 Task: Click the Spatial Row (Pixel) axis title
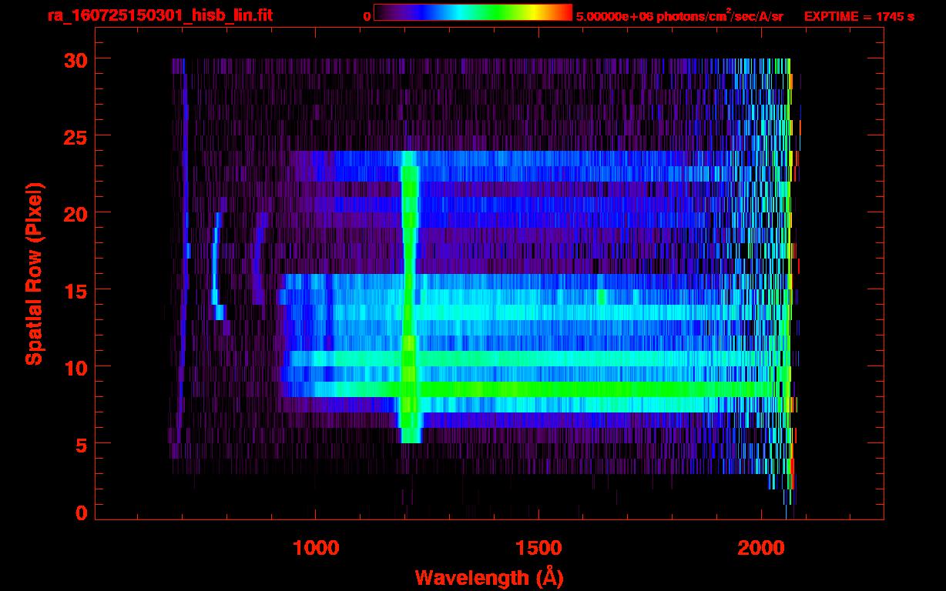click(34, 274)
